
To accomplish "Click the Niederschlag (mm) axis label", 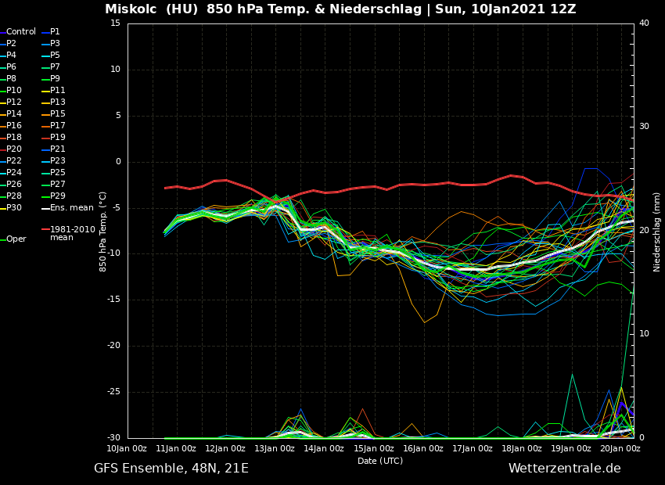I will click(x=657, y=232).
